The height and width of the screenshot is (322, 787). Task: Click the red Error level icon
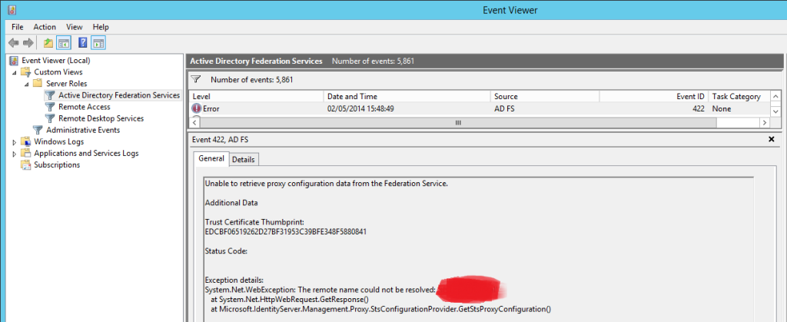coord(197,109)
